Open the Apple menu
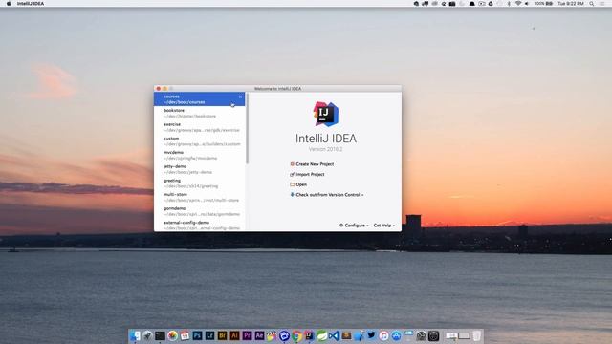This screenshot has height=344, width=612. (x=9, y=4)
